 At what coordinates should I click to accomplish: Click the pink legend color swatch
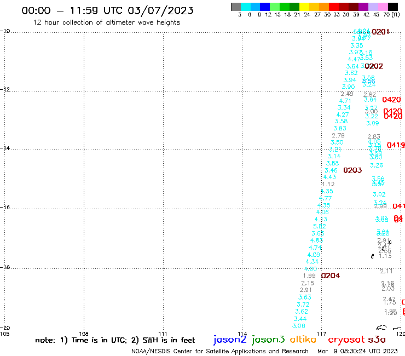click(x=383, y=7)
